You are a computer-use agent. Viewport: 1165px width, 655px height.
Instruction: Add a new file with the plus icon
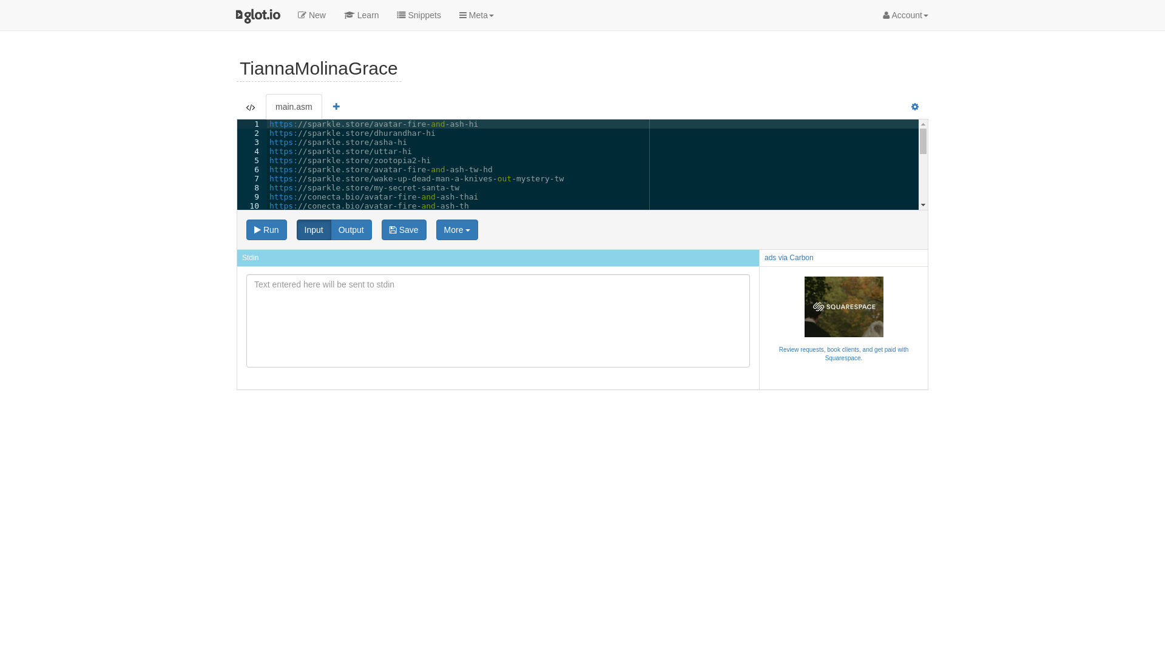(x=336, y=106)
